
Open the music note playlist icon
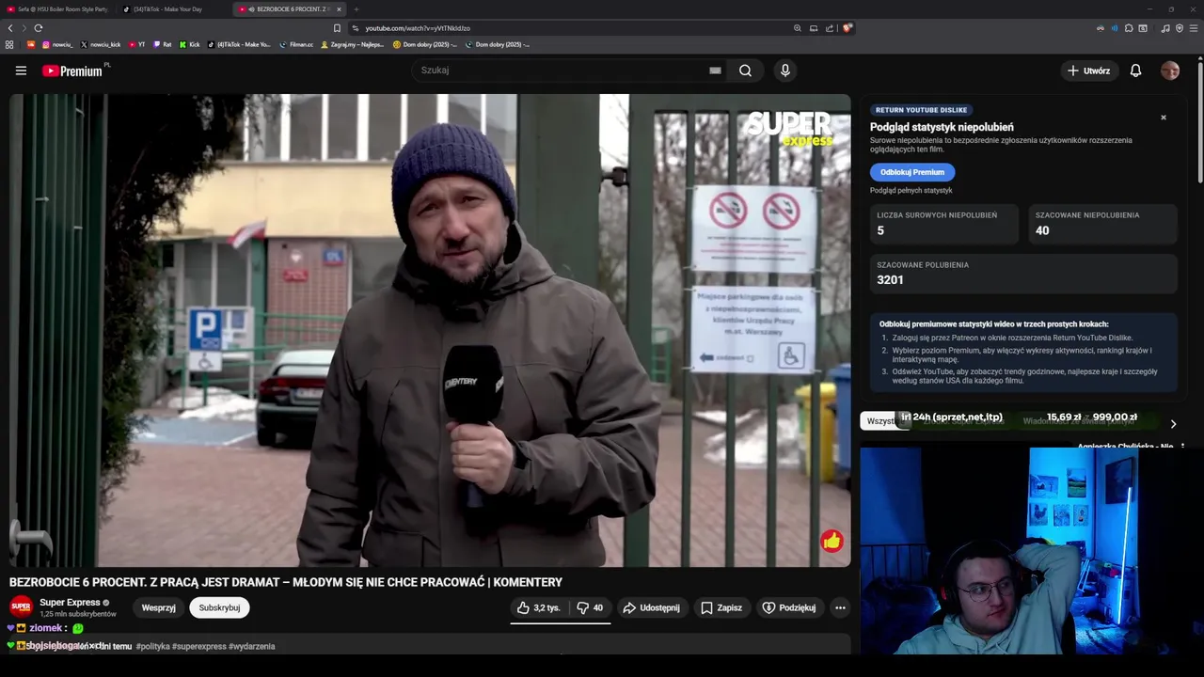point(1165,28)
